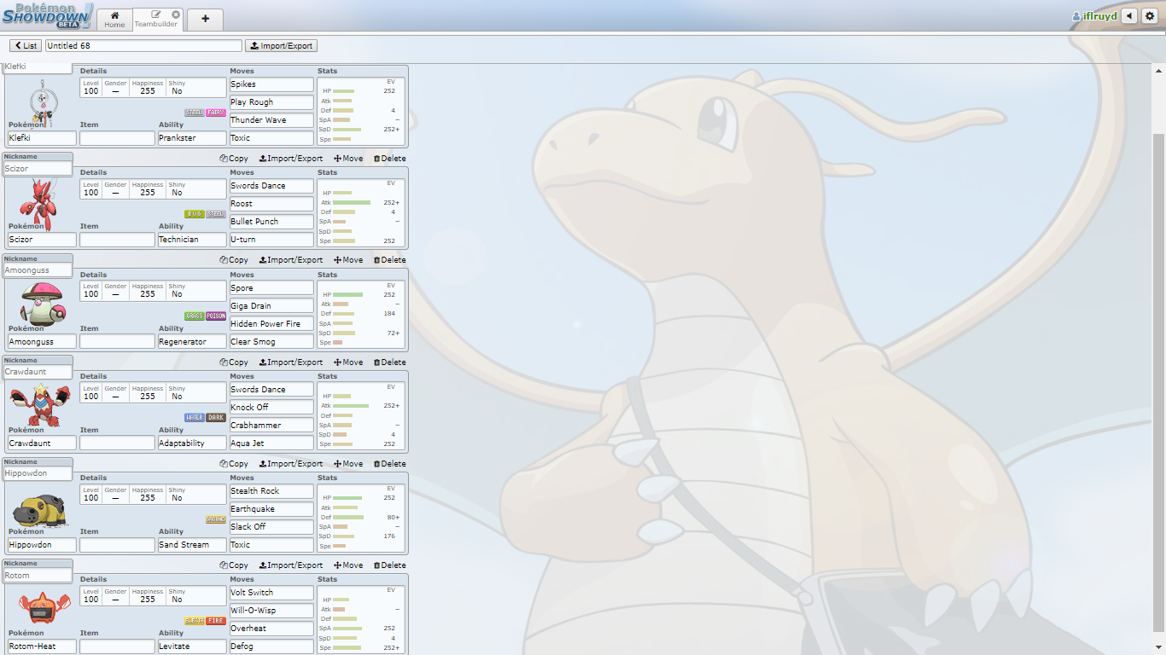
Task: Select the Adaptability ability field
Action: (192, 443)
